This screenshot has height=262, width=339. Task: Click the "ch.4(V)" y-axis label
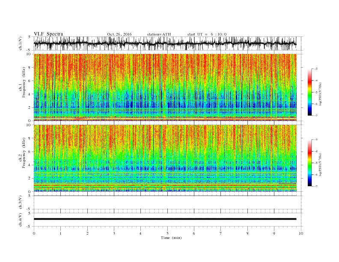pyautogui.click(x=21, y=220)
